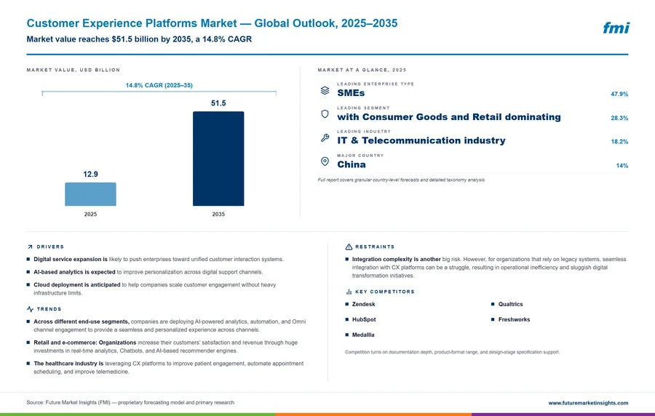
Task: Click the healthcare industry bullet
Action: 165,367
